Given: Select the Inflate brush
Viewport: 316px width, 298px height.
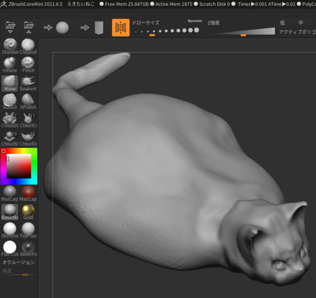Looking at the screenshot, I should click(9, 65).
